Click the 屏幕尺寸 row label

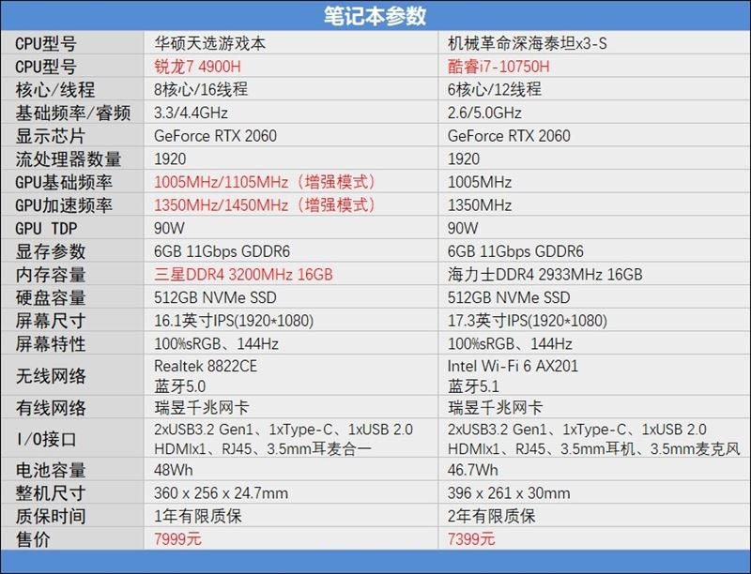click(x=51, y=321)
